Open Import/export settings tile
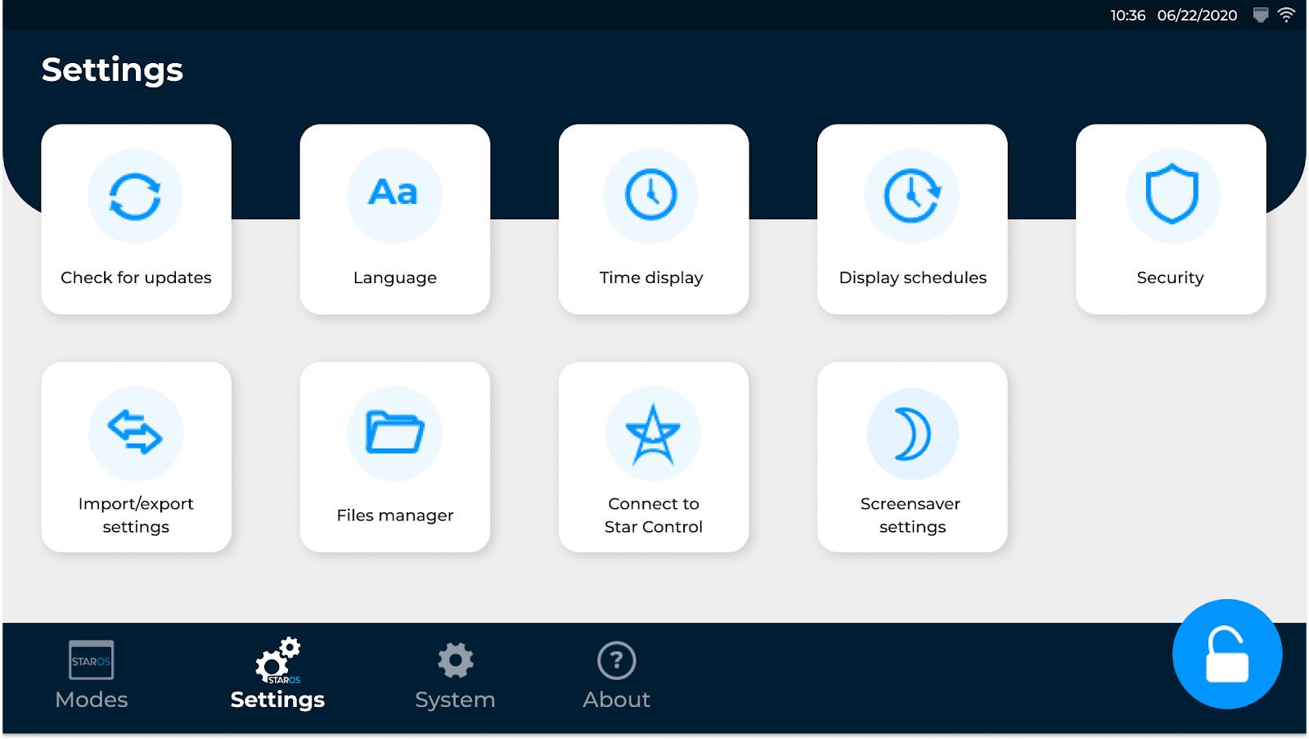1309x739 pixels. [137, 457]
